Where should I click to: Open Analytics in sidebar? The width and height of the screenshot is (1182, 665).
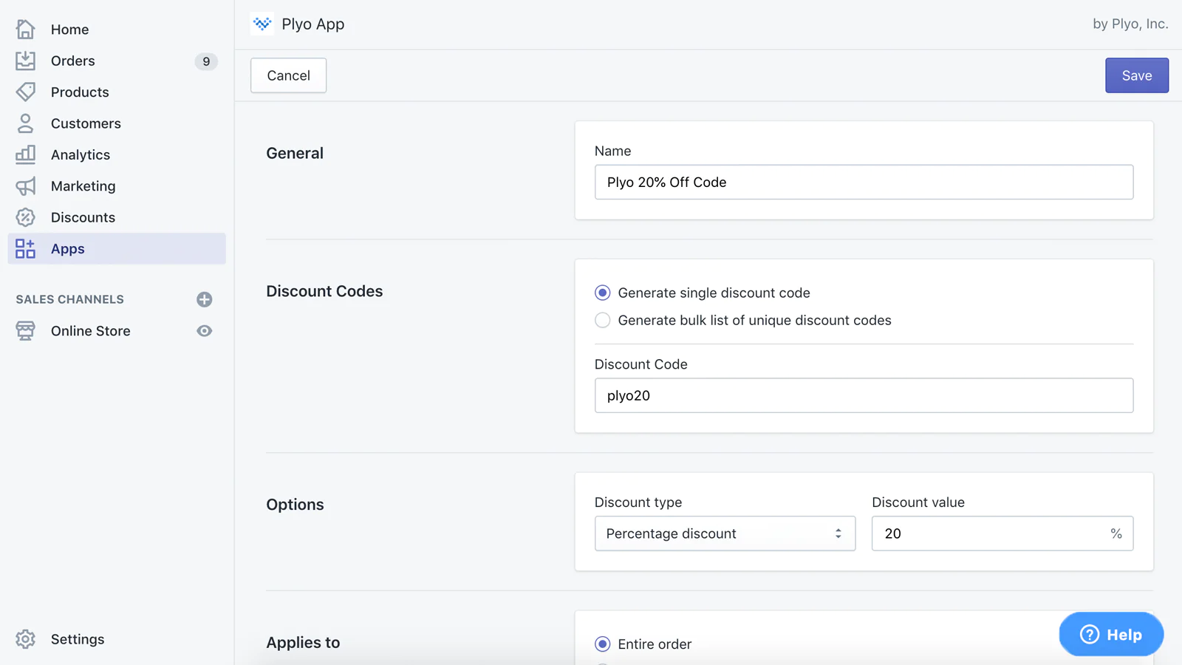(117, 154)
